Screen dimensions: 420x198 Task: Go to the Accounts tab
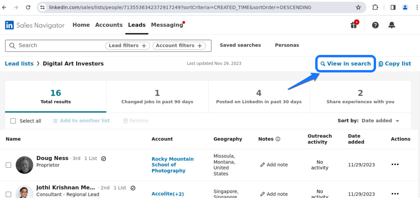point(109,25)
